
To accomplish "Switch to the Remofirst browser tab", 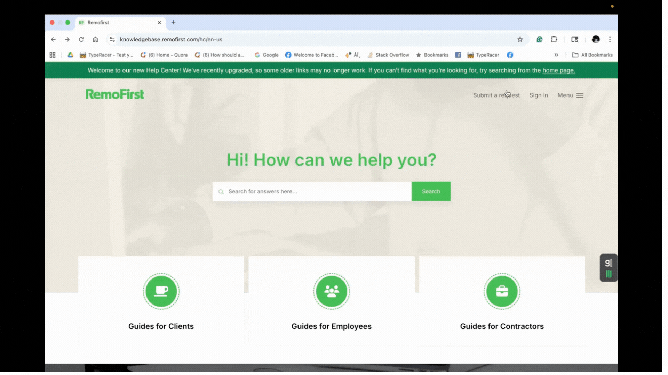I will click(x=115, y=23).
